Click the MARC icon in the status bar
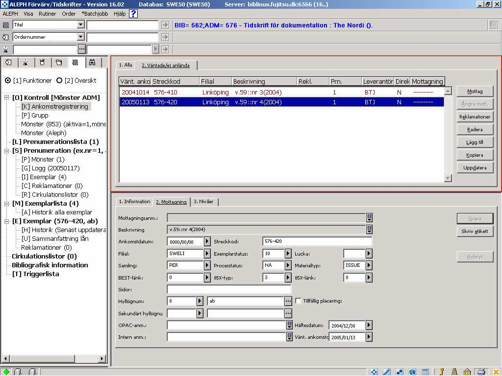The image size is (502, 376). click(x=387, y=372)
